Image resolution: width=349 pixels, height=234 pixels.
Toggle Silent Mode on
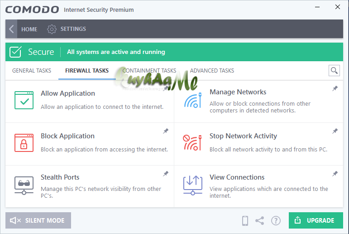click(x=38, y=220)
